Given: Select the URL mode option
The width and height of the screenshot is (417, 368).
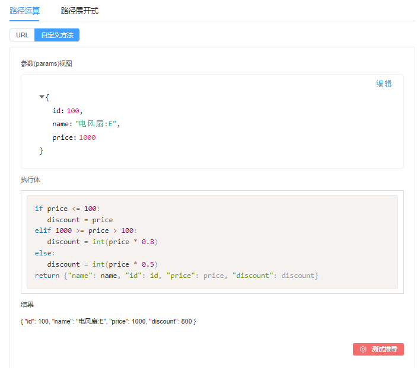Looking at the screenshot, I should click(23, 35).
